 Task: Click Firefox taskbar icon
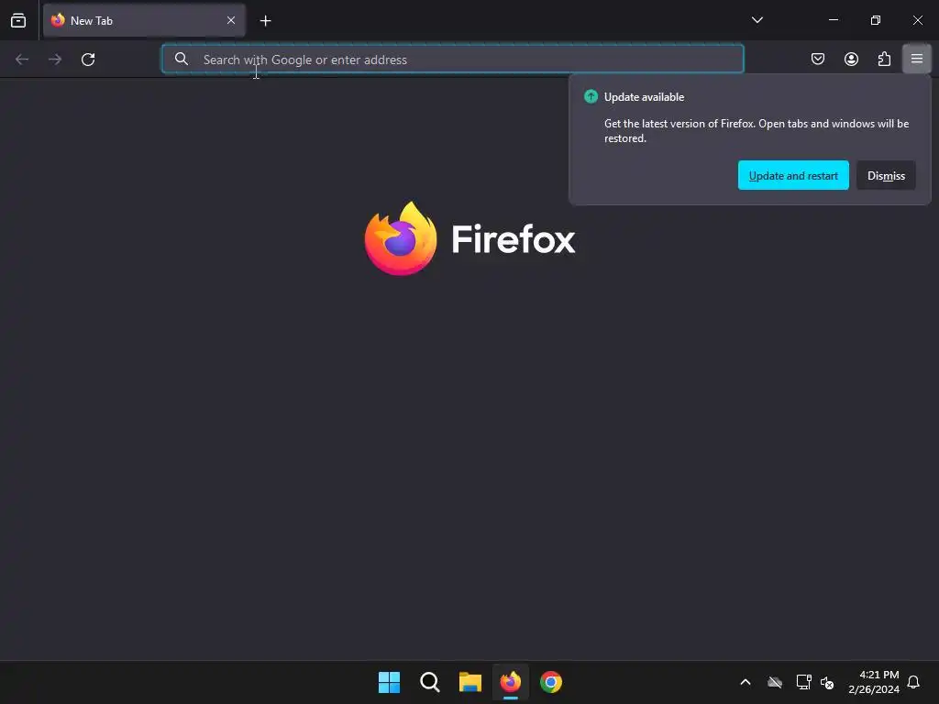click(510, 682)
